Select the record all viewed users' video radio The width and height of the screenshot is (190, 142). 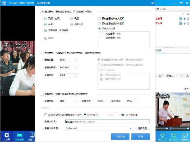pyautogui.click(x=99, y=19)
